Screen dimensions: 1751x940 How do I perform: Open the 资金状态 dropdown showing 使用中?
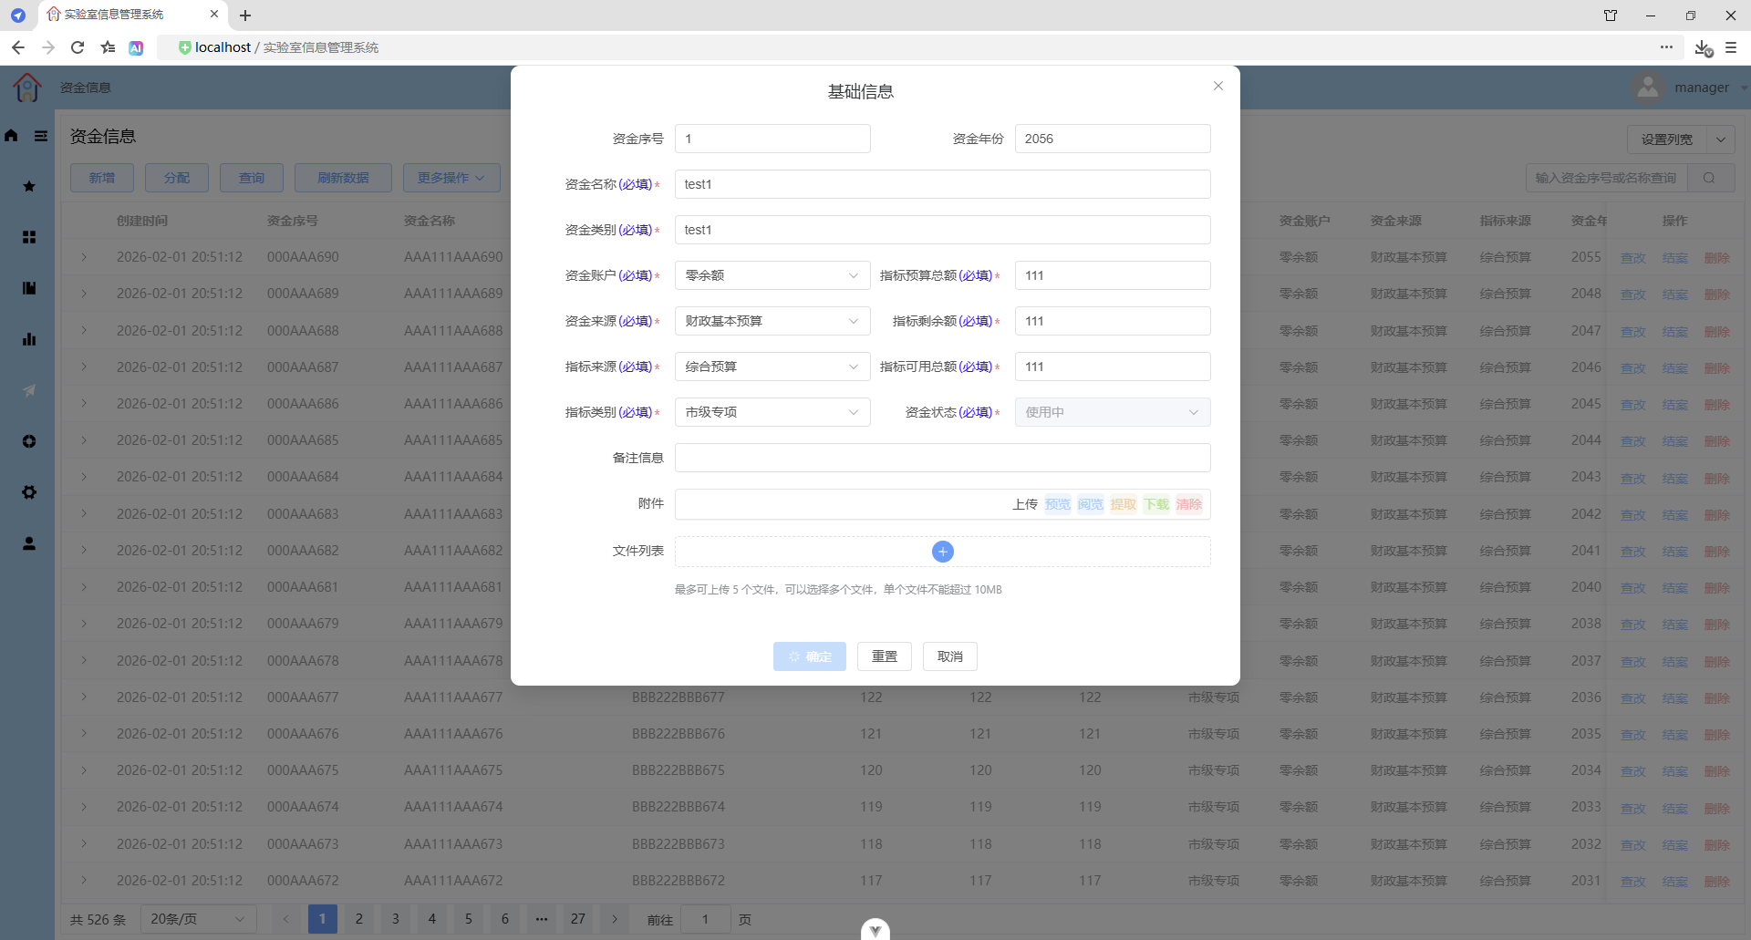(x=1113, y=412)
